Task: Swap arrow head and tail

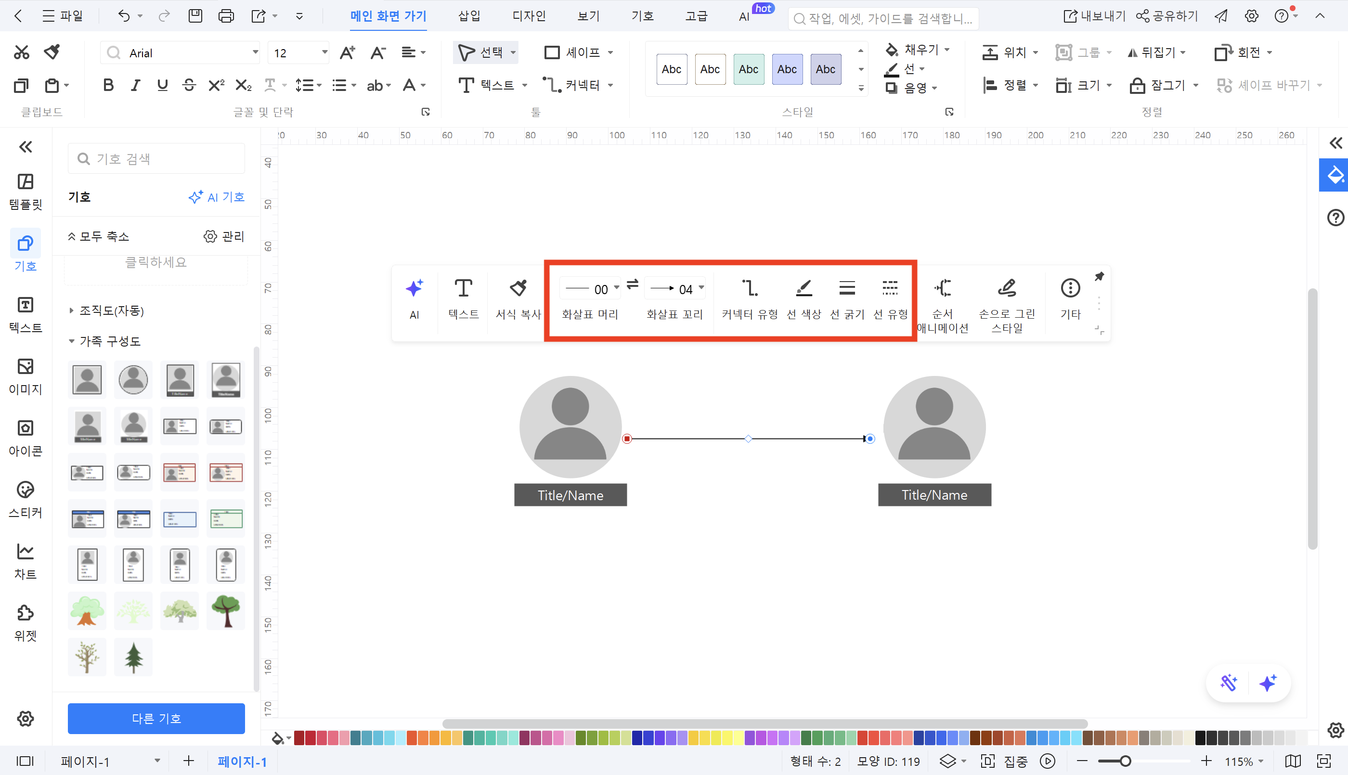Action: pos(632,285)
